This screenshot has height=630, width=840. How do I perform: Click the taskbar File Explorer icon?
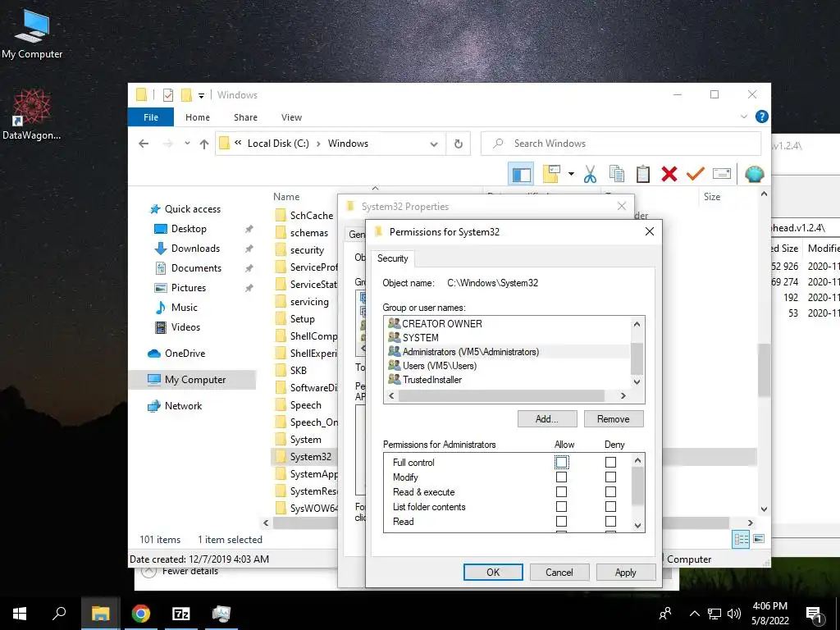click(101, 614)
